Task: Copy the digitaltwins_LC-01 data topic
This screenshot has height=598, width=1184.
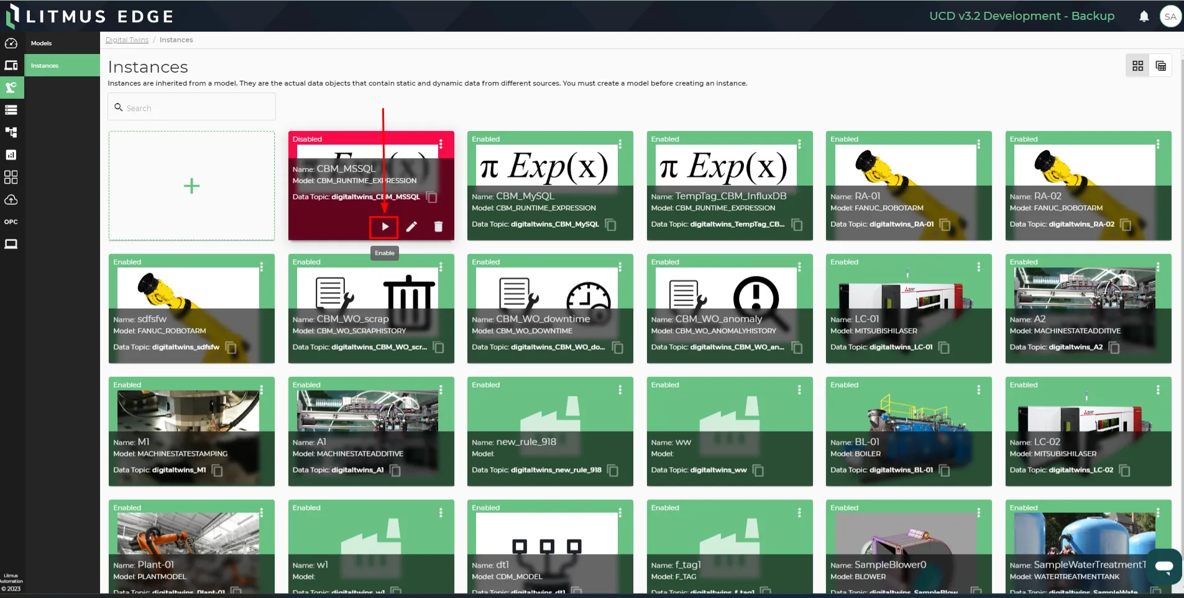Action: click(x=943, y=347)
